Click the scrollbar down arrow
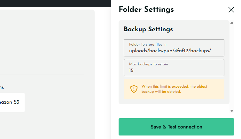The image size is (241, 139). click(x=232, y=111)
